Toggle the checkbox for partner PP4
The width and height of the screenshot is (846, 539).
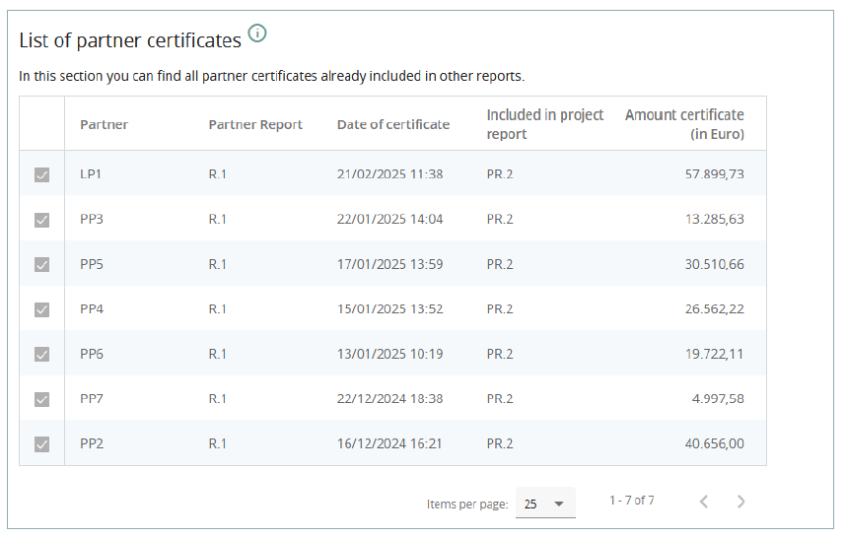tap(41, 309)
